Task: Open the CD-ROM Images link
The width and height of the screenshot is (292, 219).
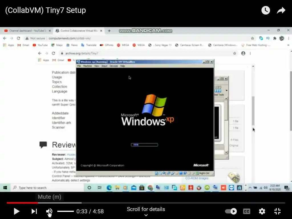Action: 197,178
